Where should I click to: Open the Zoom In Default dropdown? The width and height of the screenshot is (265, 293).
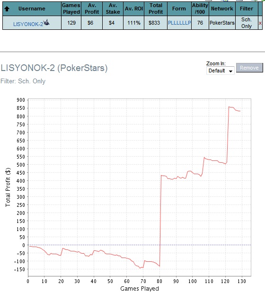(221, 71)
